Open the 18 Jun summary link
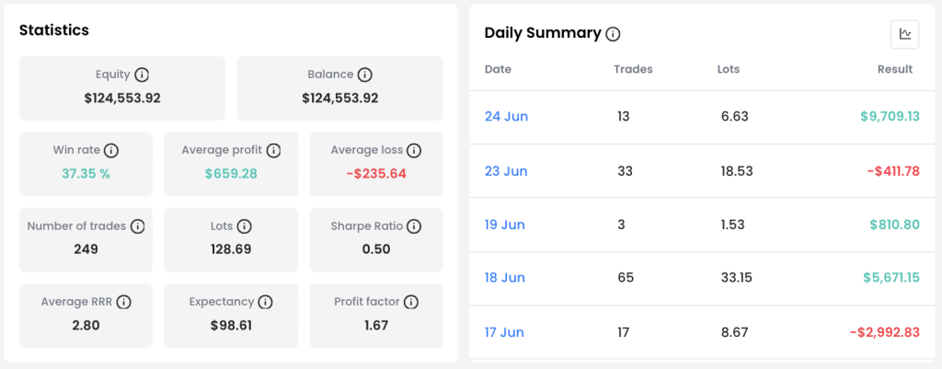942x369 pixels. click(x=505, y=278)
